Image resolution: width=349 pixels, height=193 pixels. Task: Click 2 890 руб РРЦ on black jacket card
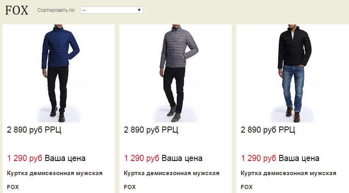click(268, 130)
